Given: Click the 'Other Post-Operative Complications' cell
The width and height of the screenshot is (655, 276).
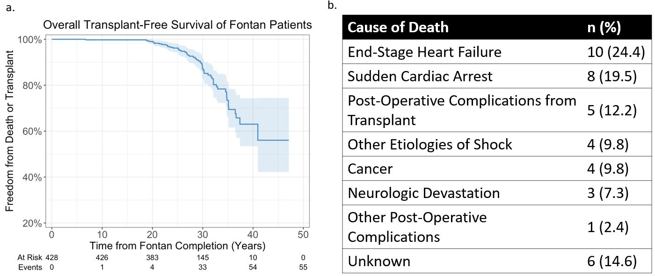Looking at the screenshot, I should (417, 226).
